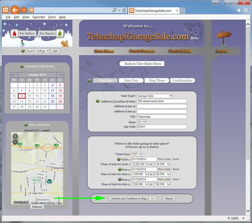Screen dimensions: 252x223
Task: Open Date 2 start time dropdown 1:00 PM
Action: click(x=140, y=174)
